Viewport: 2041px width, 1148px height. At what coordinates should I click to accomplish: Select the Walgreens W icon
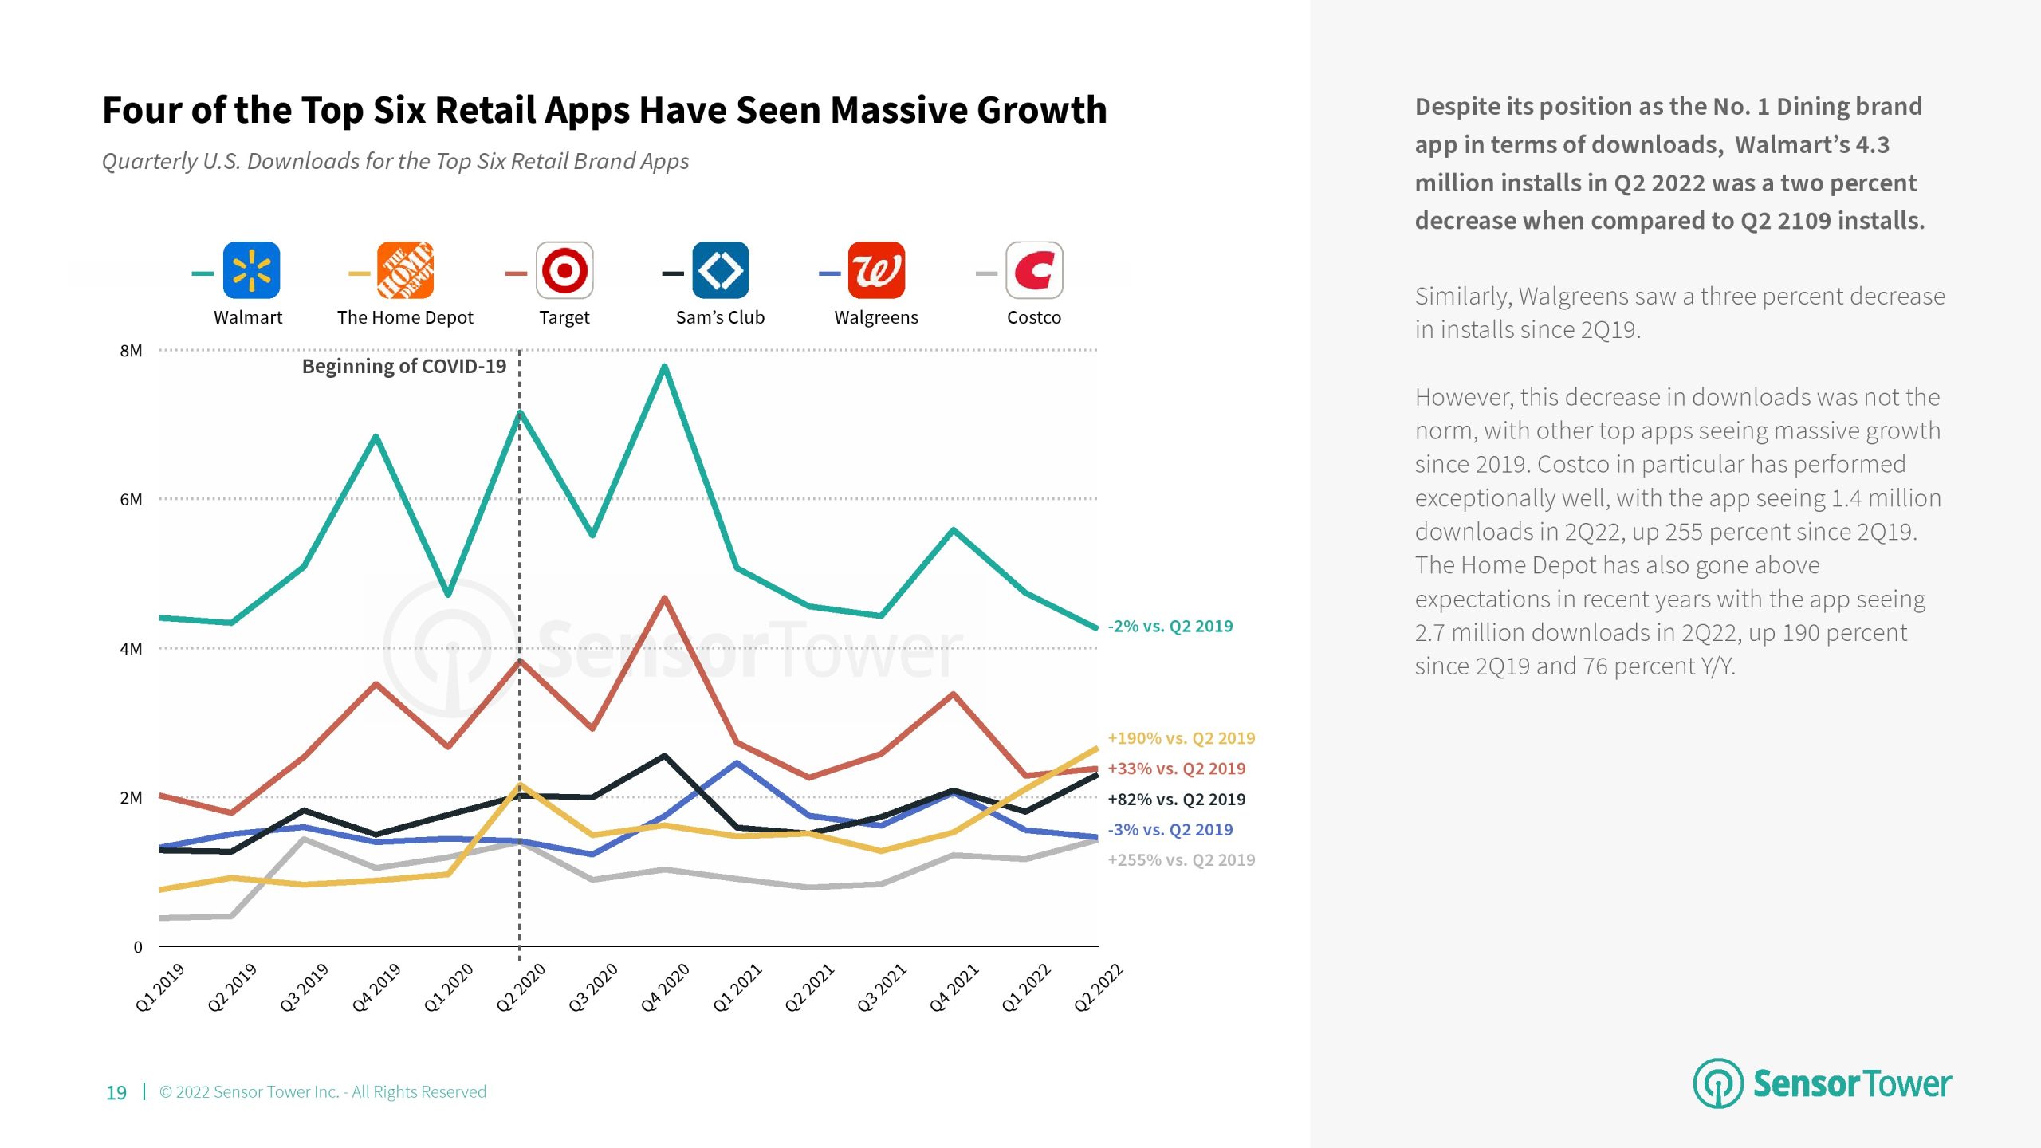(x=876, y=270)
